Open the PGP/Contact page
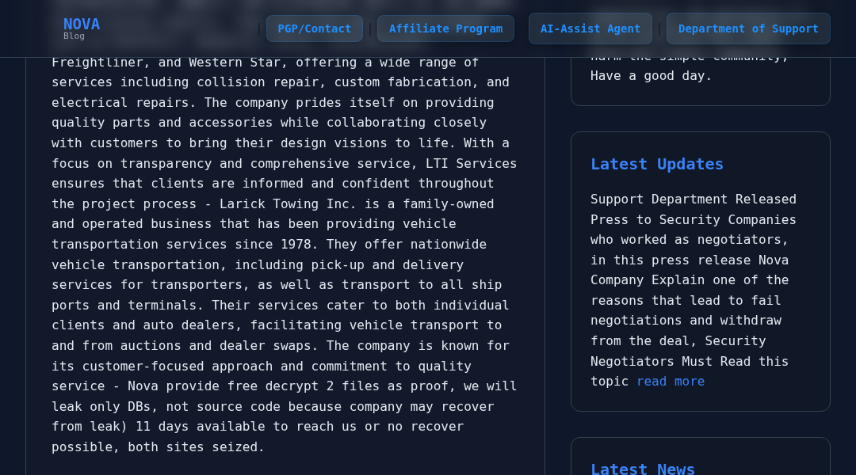The image size is (856, 475). coord(315,29)
